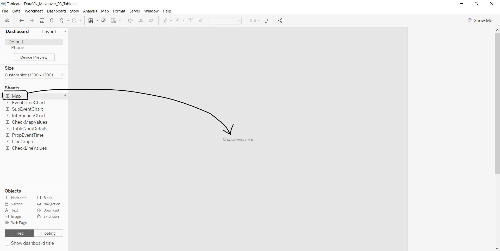Click the Device Preview button
The height and width of the screenshot is (251, 500).
point(34,57)
